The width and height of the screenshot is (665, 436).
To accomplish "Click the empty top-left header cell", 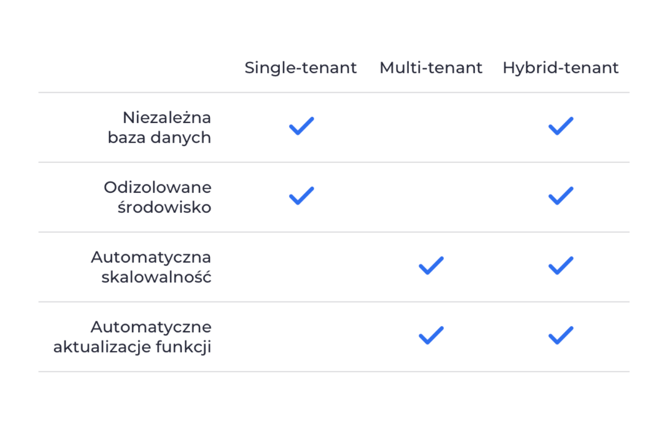I will 127,68.
